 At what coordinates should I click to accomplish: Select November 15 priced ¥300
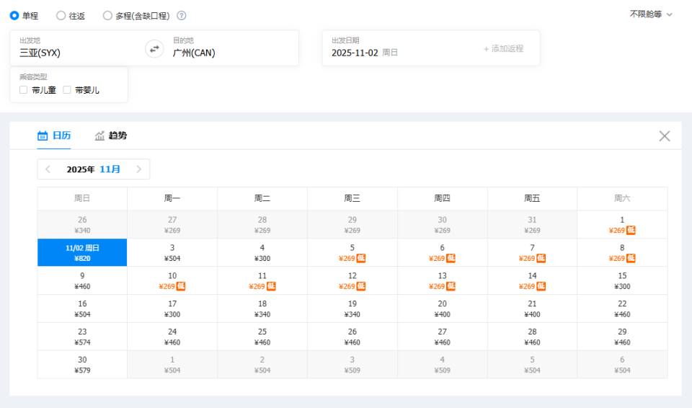(622, 281)
